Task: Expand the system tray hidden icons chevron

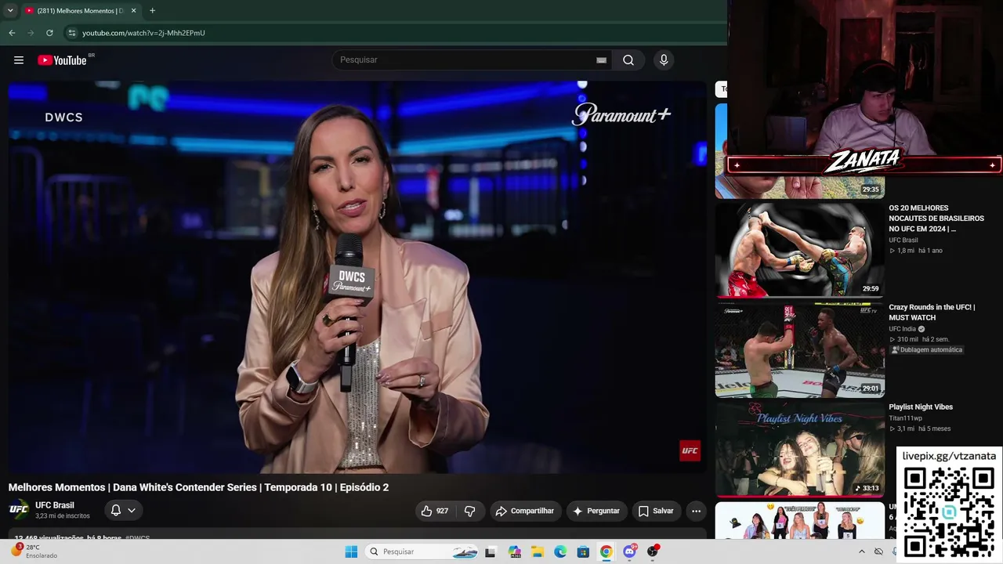Action: [862, 551]
